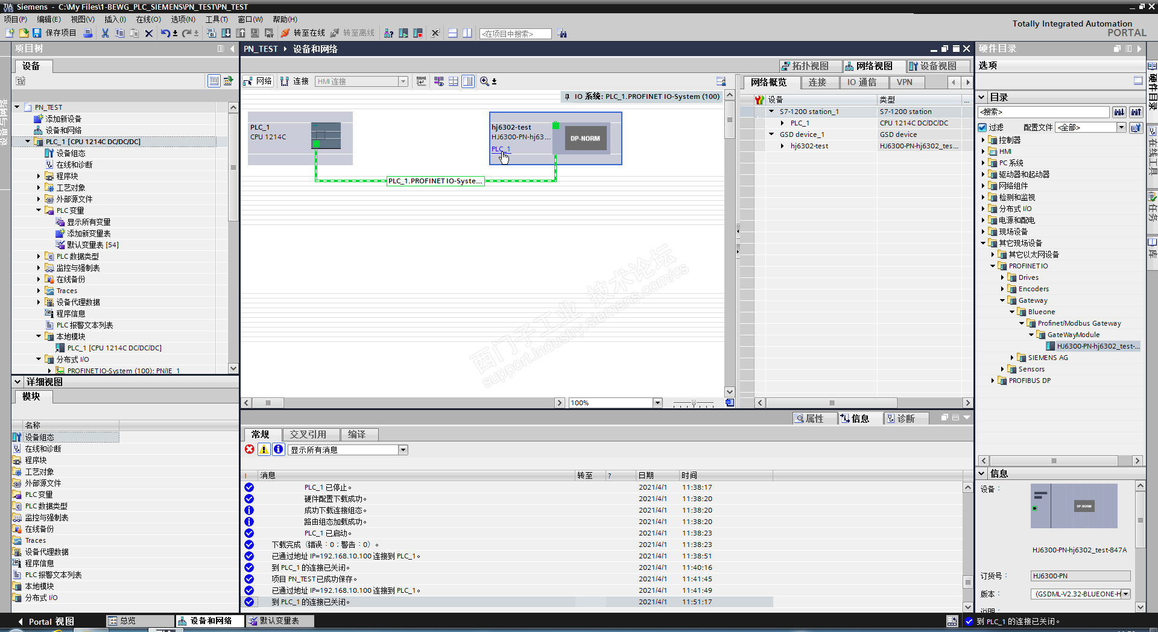Click the 保存项目 save button
The image size is (1158, 632).
click(54, 33)
